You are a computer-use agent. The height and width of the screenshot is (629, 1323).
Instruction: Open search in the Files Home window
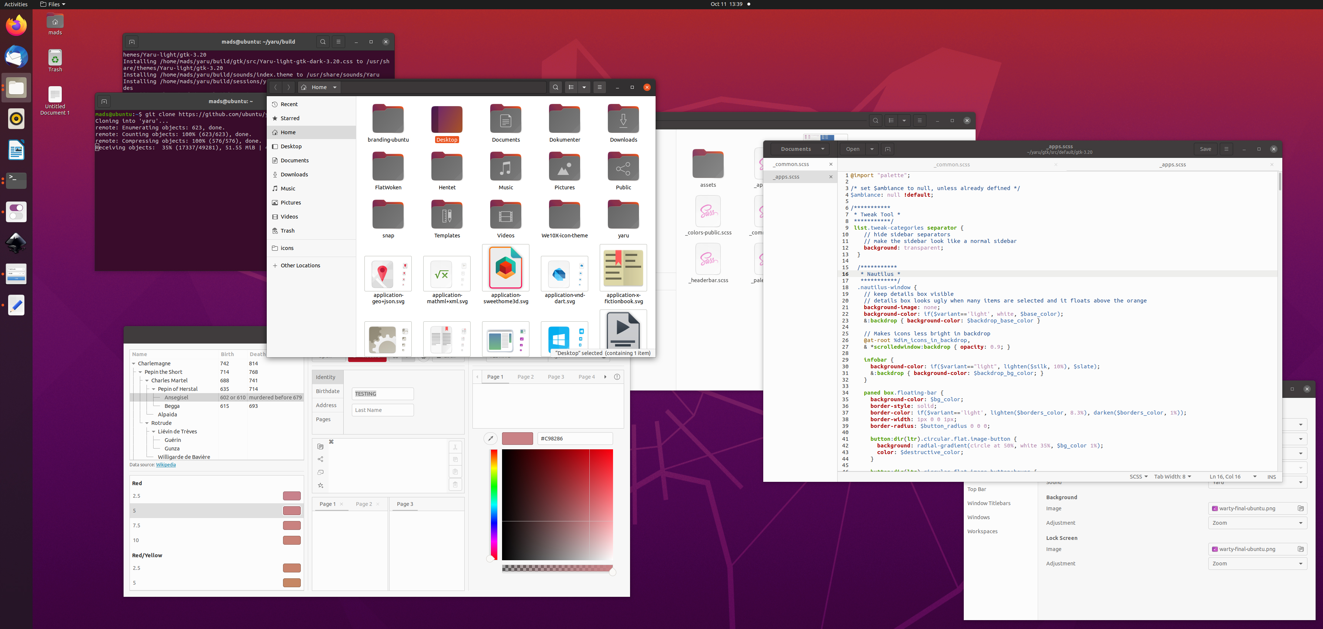(555, 87)
